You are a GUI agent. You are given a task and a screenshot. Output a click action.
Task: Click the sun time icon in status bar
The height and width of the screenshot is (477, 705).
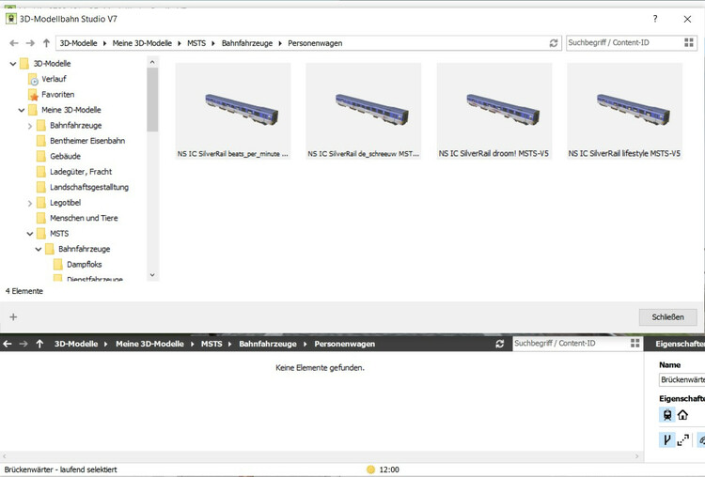point(370,469)
